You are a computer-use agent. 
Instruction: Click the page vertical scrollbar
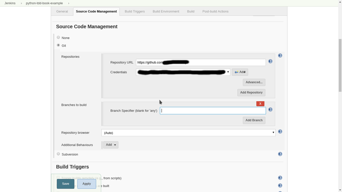point(340,65)
